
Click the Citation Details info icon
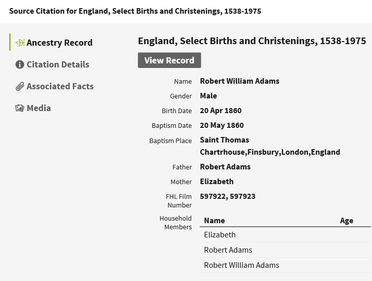pyautogui.click(x=20, y=64)
